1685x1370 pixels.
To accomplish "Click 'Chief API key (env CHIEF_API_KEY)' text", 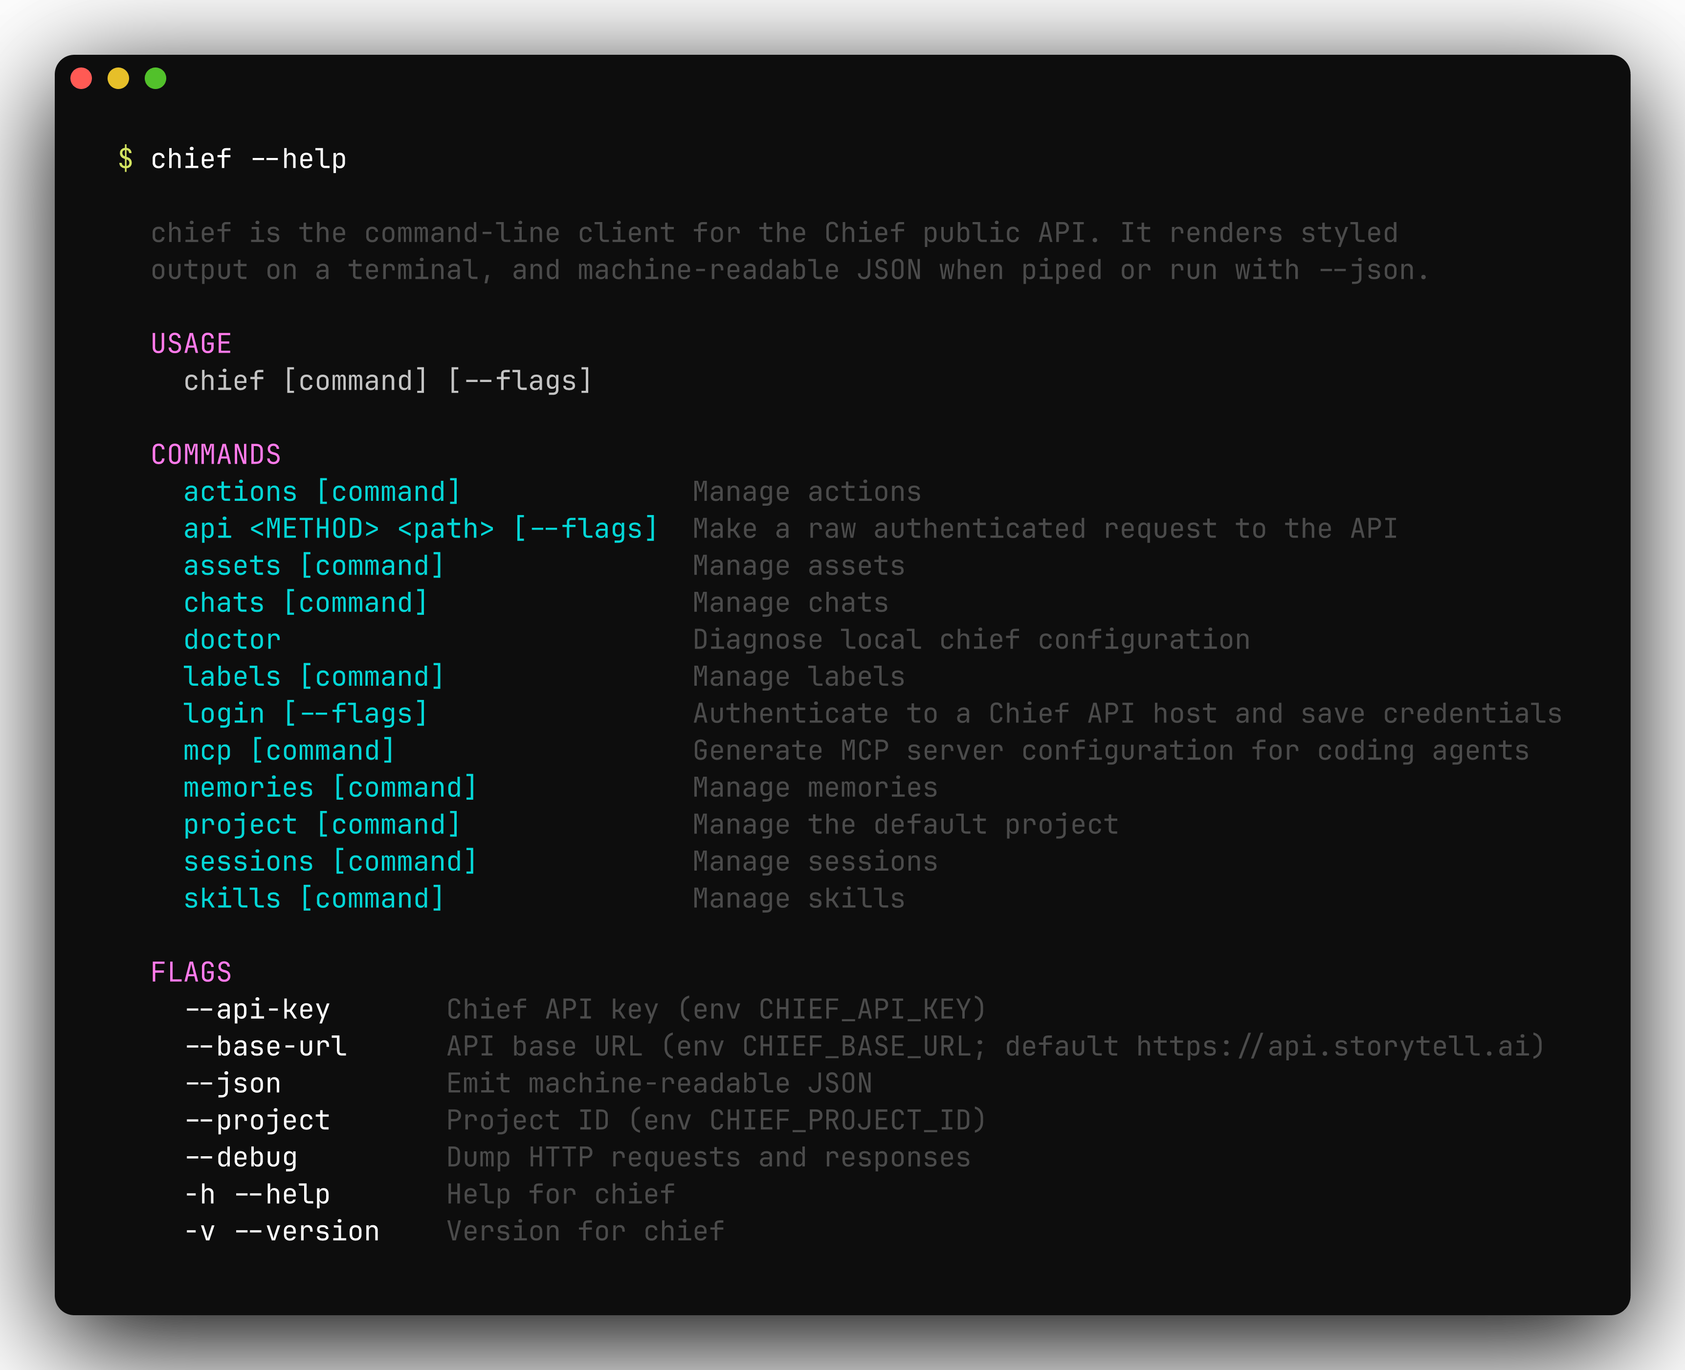I will pos(716,1010).
